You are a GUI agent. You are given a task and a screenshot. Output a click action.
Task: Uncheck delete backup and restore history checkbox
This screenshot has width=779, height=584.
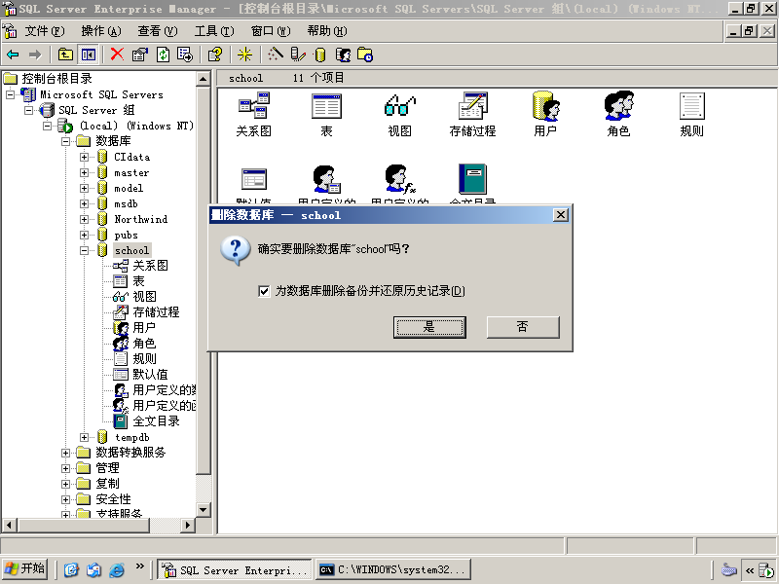pyautogui.click(x=264, y=291)
